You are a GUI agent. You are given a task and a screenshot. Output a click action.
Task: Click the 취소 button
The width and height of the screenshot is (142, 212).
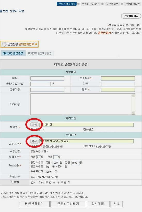117,204
